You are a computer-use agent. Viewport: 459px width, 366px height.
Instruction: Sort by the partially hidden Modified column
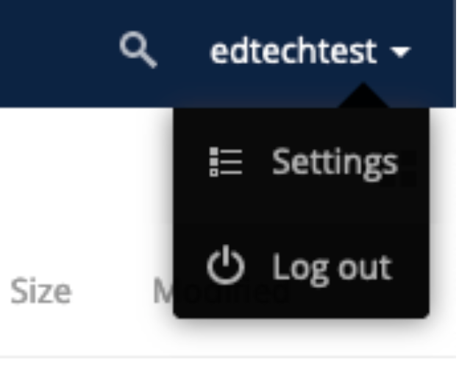point(163,291)
